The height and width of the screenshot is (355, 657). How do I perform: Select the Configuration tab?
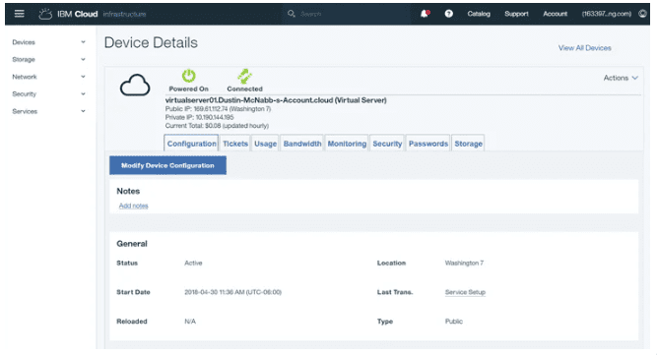[191, 144]
